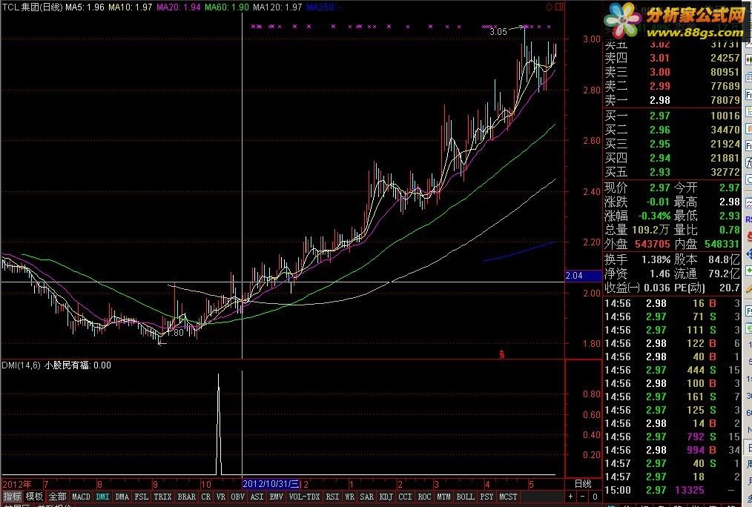
Task: Click the MA10: 1.97 label
Action: tap(130, 7)
